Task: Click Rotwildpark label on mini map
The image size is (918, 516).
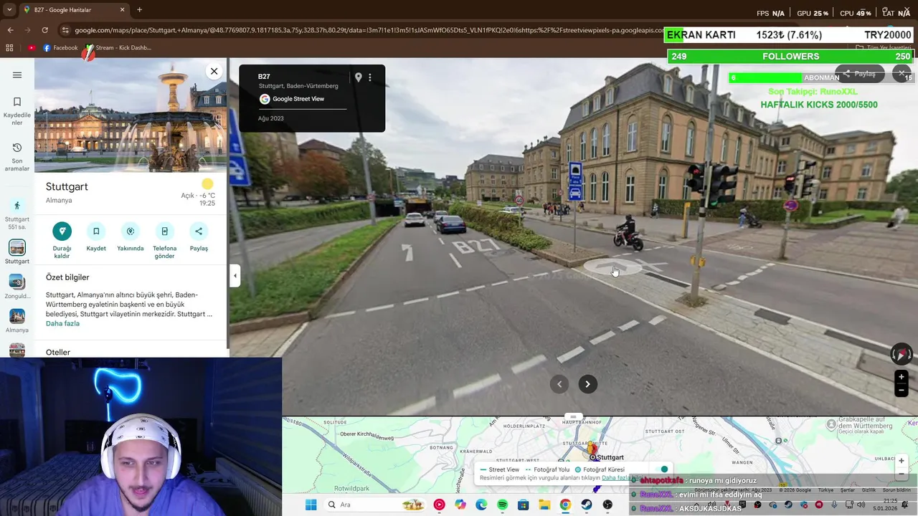Action: [x=352, y=489]
